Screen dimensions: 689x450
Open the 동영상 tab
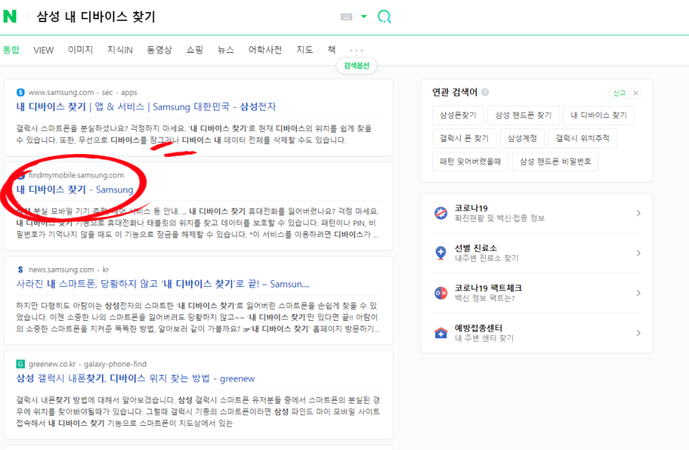coord(159,50)
